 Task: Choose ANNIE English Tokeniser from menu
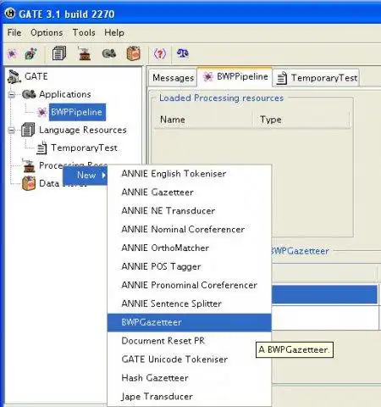click(x=189, y=174)
